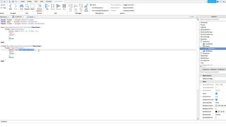Select On All Exceptions option
Image resolution: width=226 pixels, height=127 pixels.
tap(96, 8)
